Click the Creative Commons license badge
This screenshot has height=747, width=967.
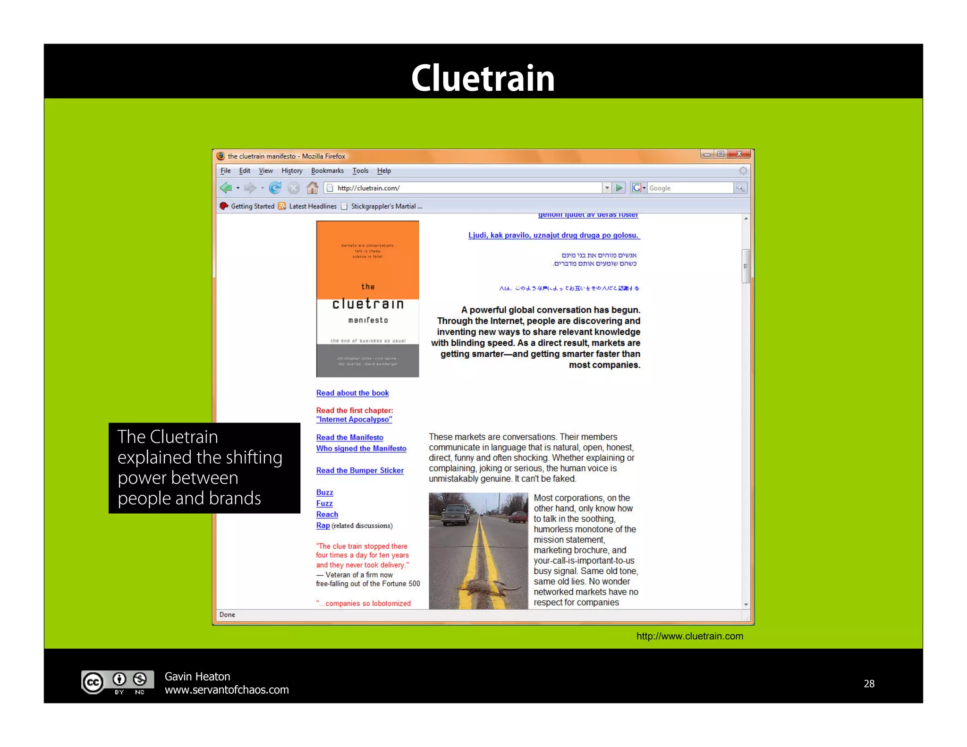point(118,683)
